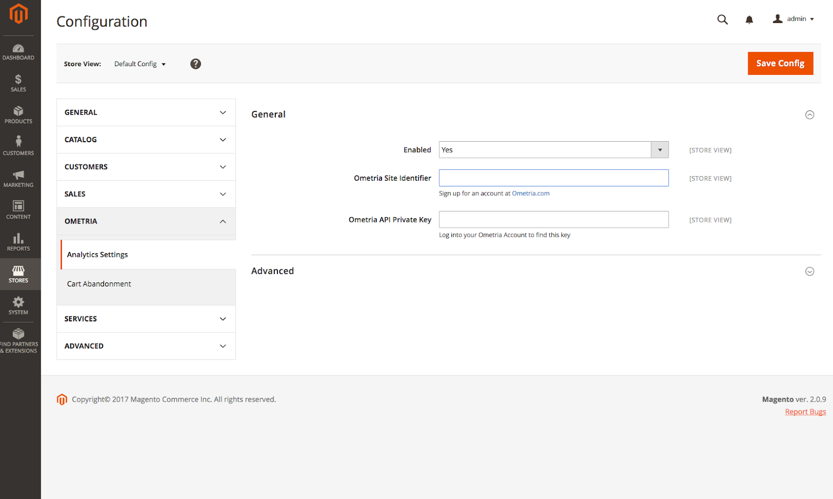Click the General section heading text

point(268,115)
